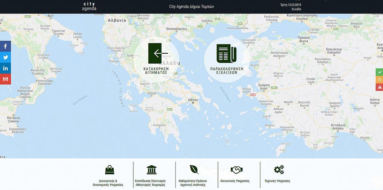Click Διοικητικές & Οικονομικές Υπηρεσίες text link
Viewport: 383px width, 190px height.
pyautogui.click(x=108, y=183)
